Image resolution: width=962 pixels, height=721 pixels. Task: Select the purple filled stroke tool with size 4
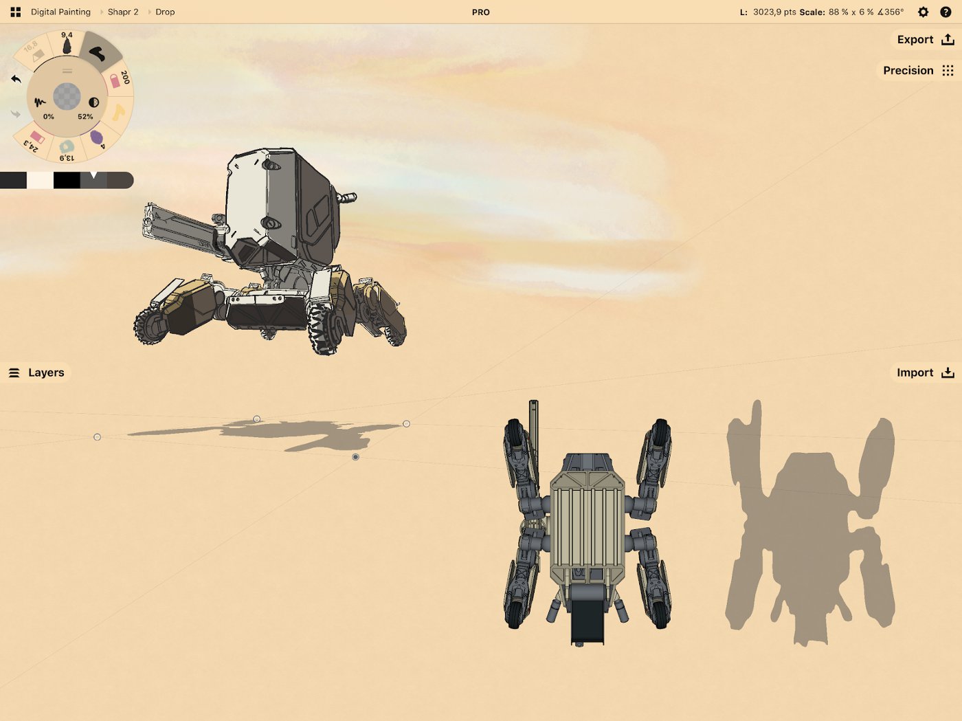click(98, 138)
